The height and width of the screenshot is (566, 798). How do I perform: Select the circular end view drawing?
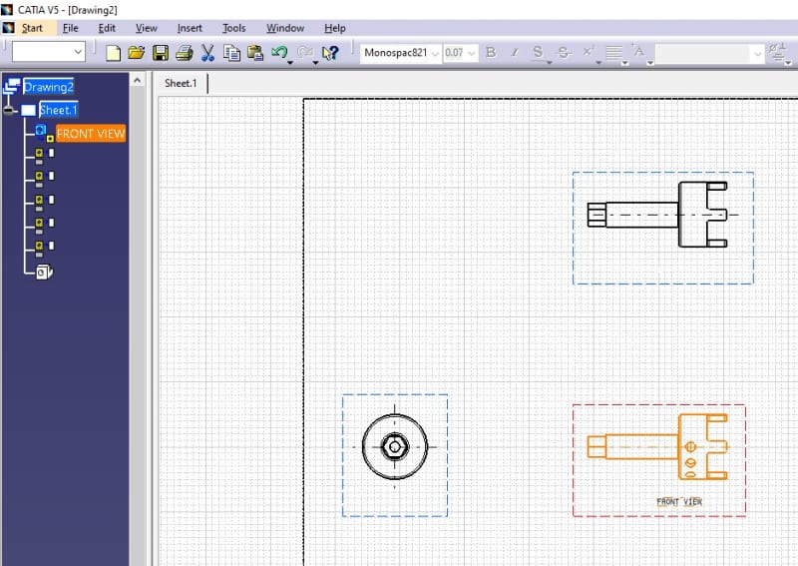pos(394,447)
